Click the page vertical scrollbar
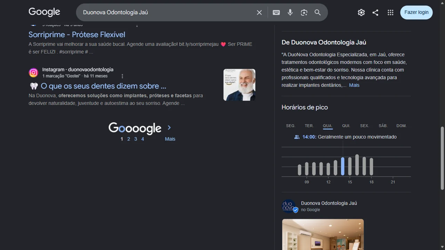Viewport: 445px width, 250px height. (442, 158)
